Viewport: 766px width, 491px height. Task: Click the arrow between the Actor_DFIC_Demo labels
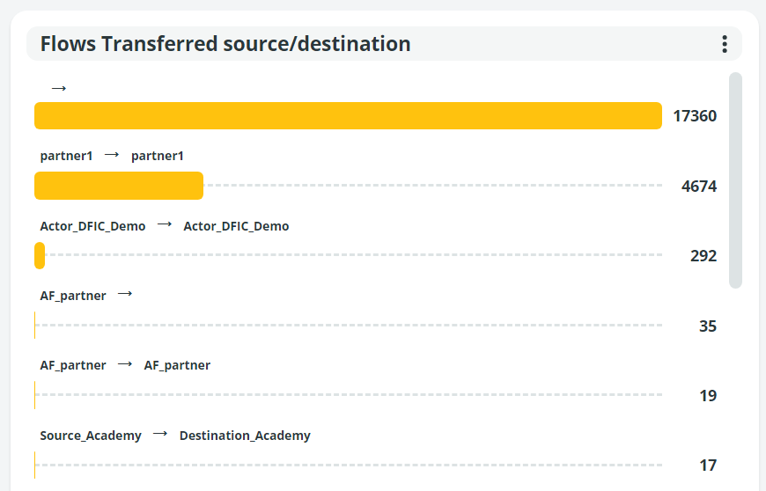(165, 225)
